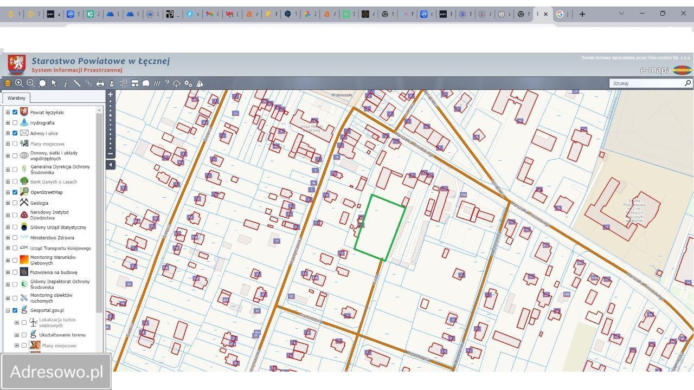This screenshot has height=390, width=694.
Task: Select the zoom in magnifier tool
Action: click(x=20, y=83)
